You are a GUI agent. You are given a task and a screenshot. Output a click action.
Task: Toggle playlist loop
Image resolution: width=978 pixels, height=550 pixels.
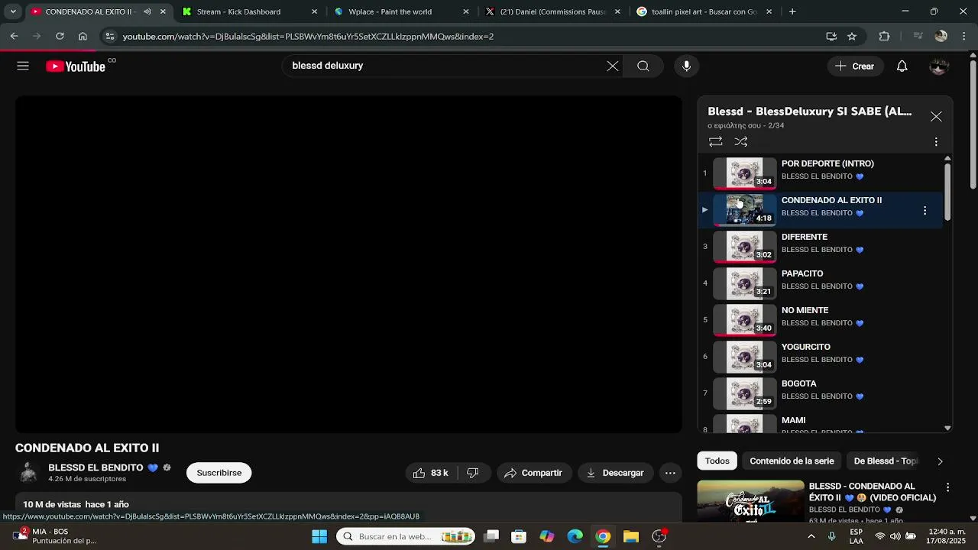(x=715, y=141)
